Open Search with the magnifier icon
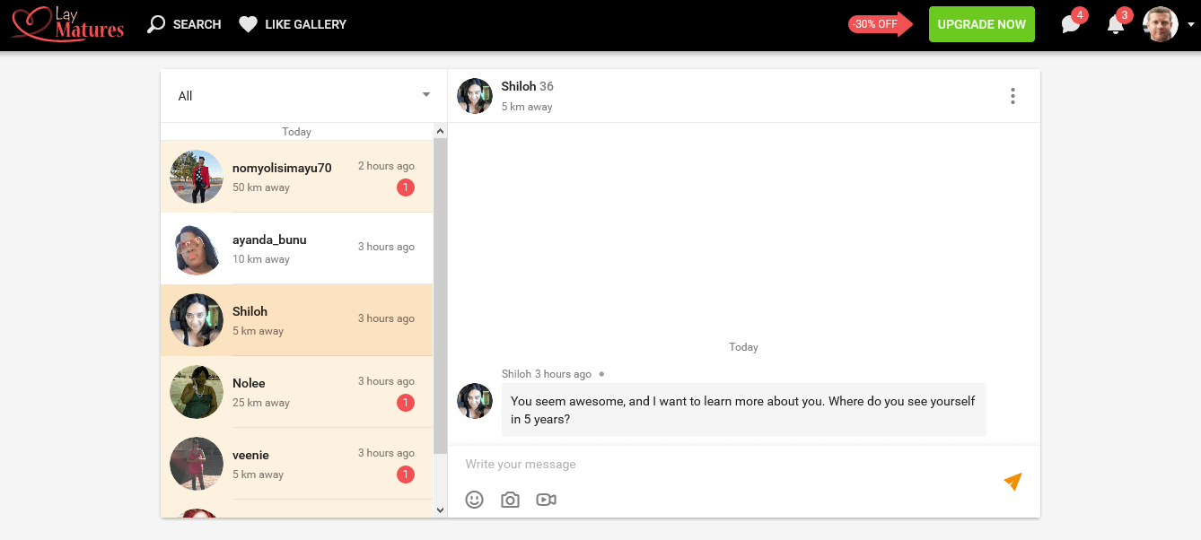Viewport: 1201px width, 540px height. 156,24
